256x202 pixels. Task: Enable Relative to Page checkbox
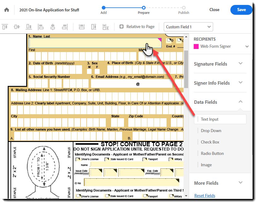[x=122, y=26]
